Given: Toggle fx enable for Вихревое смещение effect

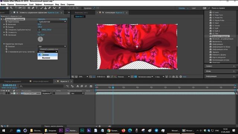Looking at the screenshot, I should click(4, 19).
